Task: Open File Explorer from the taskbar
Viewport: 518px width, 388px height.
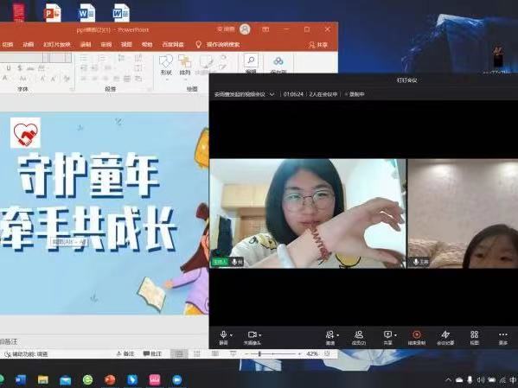Action: 43,379
